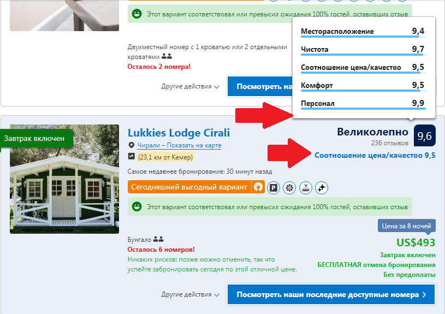
Task: Click the US$493 price
Action: [x=416, y=242]
